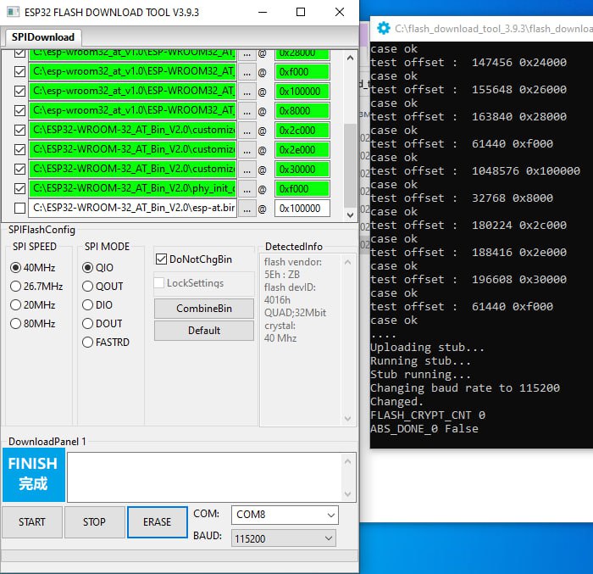Click the 0x2e000 address field

302,150
